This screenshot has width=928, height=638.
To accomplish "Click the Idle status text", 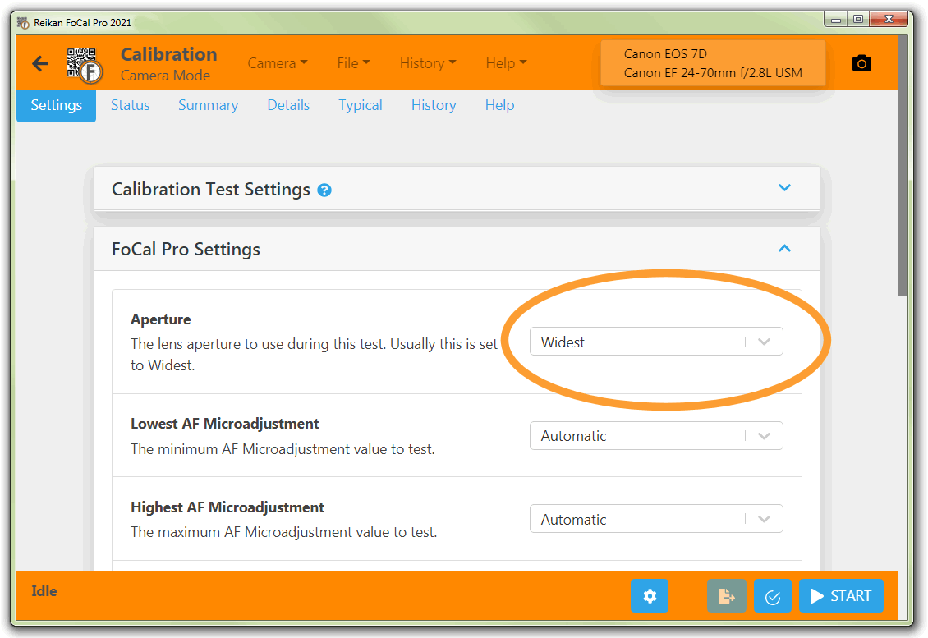I will [44, 590].
